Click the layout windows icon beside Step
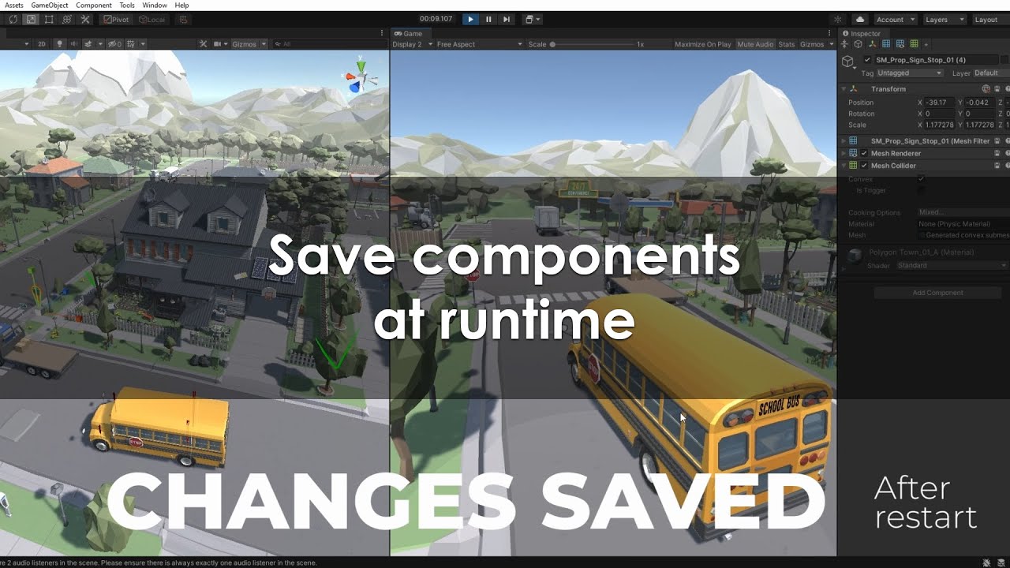1010x568 pixels. [x=531, y=19]
